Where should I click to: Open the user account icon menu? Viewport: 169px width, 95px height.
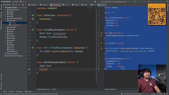tap(95, 2)
